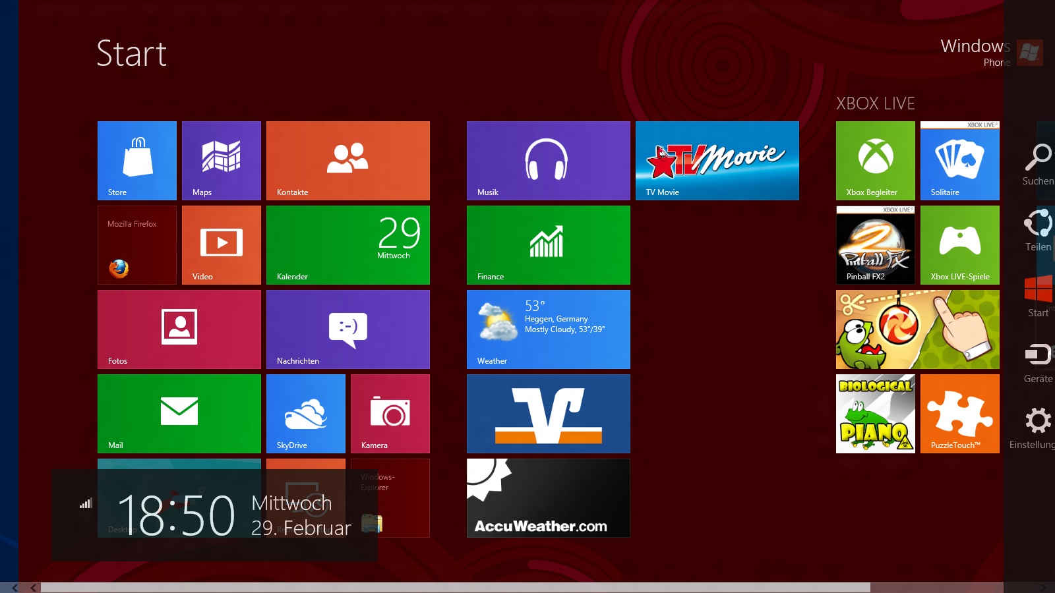This screenshot has height=593, width=1055.
Task: Open the Fotos tile
Action: click(179, 329)
